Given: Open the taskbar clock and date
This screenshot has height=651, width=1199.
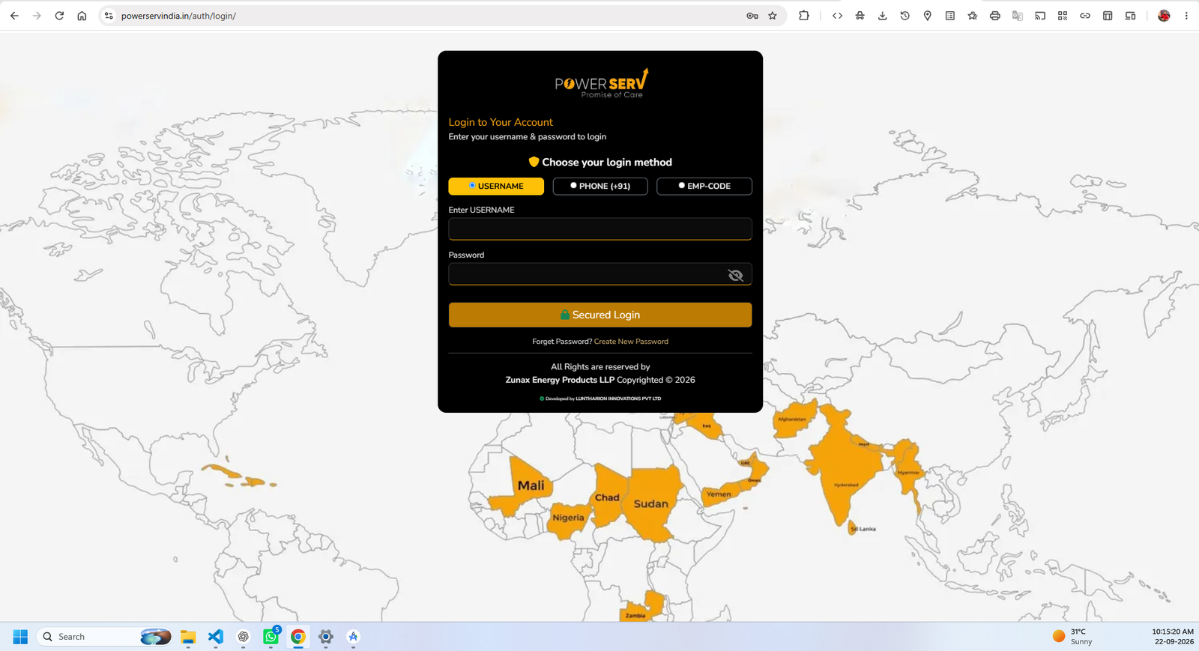Looking at the screenshot, I should [x=1173, y=637].
